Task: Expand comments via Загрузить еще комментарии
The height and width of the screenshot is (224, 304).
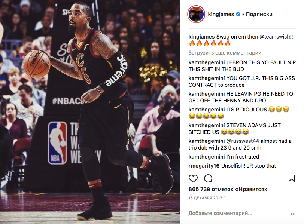Action: pos(225,53)
